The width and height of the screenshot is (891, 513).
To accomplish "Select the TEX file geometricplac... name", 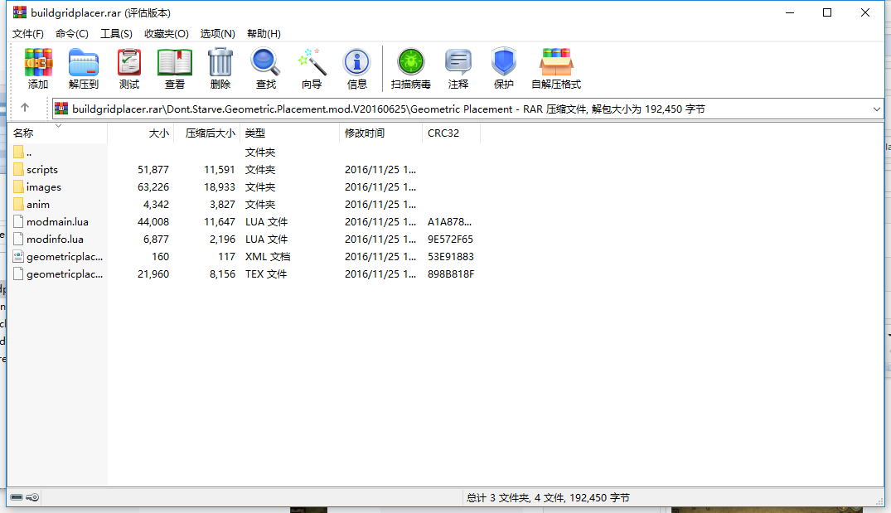I will click(65, 273).
